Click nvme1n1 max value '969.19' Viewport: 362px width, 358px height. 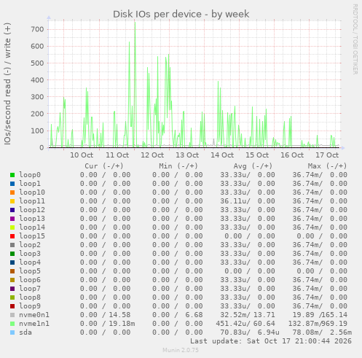click(x=334, y=324)
